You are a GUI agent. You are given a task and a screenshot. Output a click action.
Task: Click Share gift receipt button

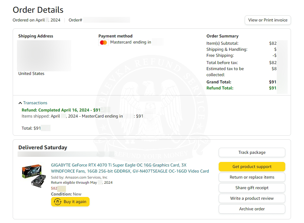(x=252, y=188)
